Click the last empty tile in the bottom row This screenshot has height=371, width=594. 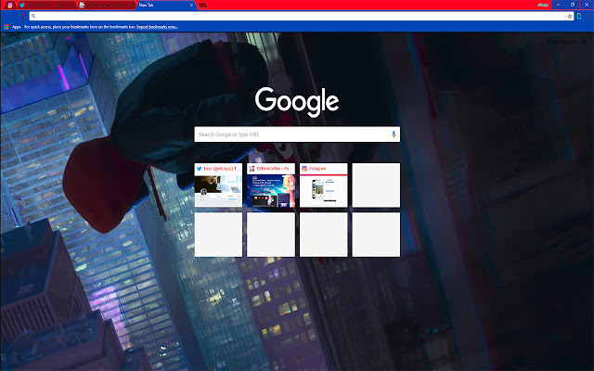pos(376,235)
